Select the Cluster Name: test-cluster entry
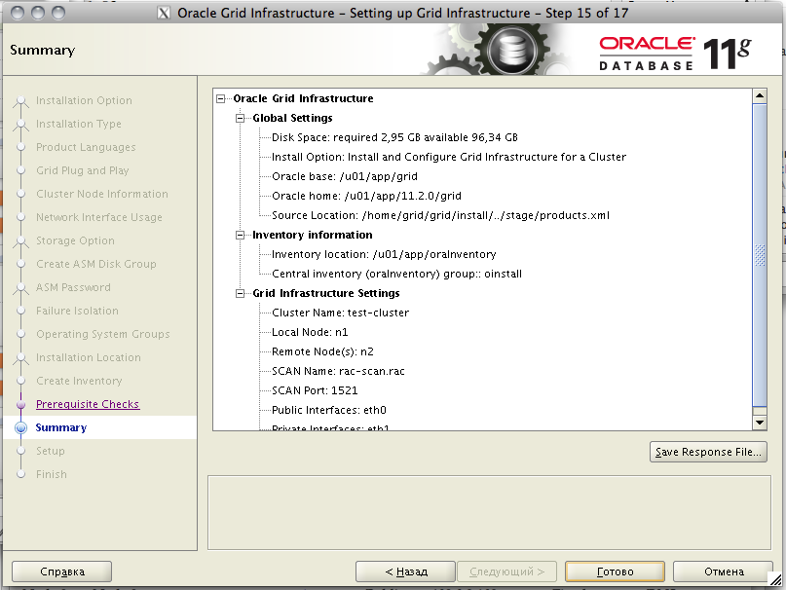Image resolution: width=786 pixels, height=590 pixels. click(x=340, y=313)
